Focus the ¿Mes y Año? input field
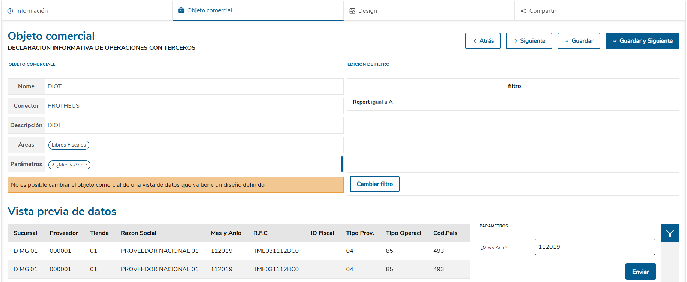This screenshot has width=687, height=282. click(594, 247)
